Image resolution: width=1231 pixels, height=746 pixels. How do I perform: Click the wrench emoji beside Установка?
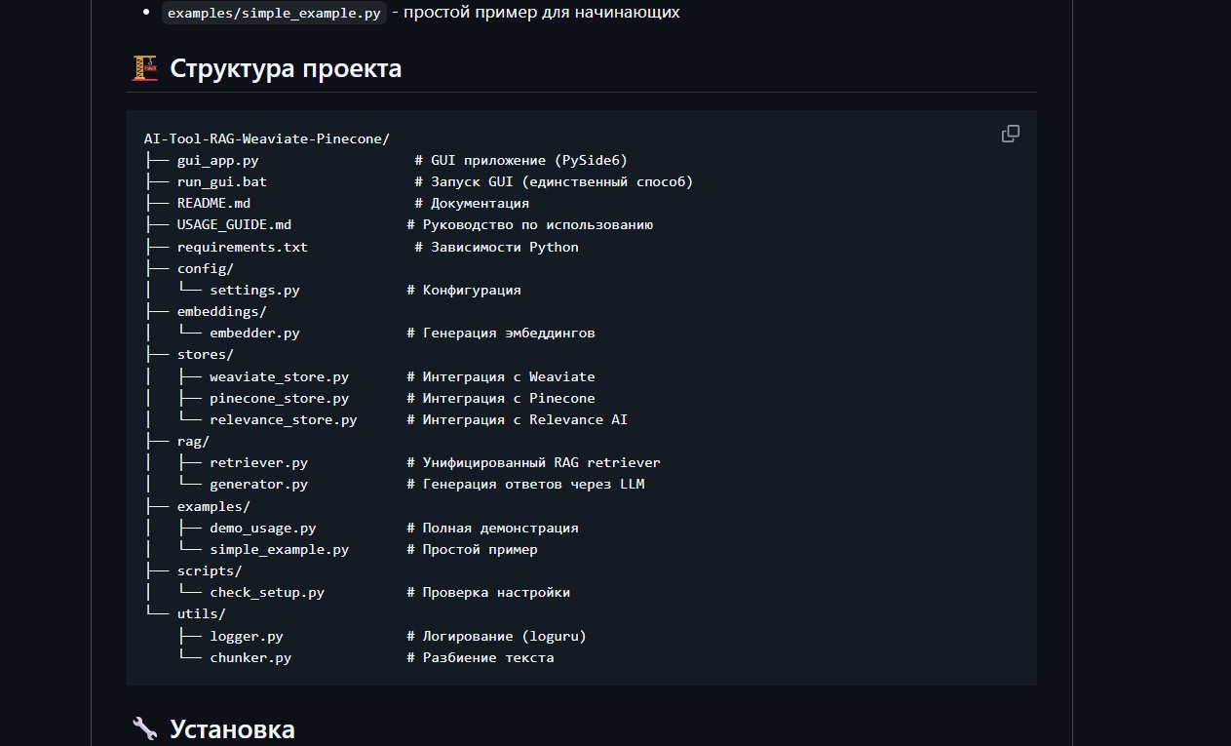point(144,728)
